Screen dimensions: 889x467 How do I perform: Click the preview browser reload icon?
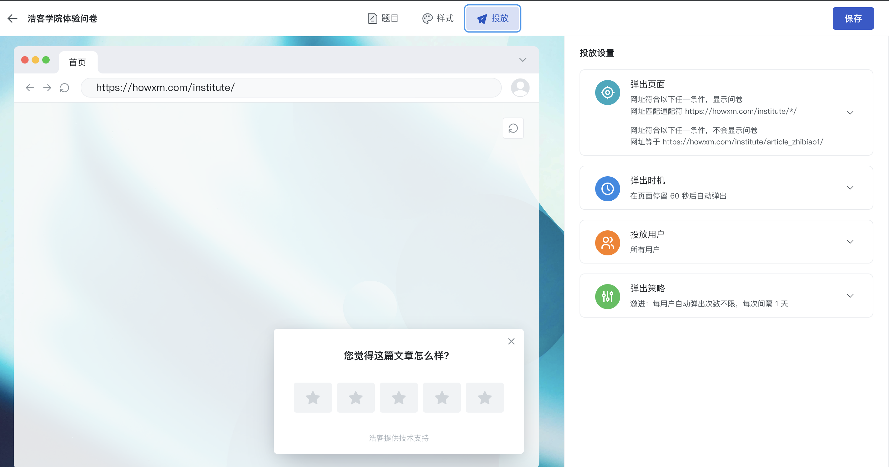coord(64,88)
